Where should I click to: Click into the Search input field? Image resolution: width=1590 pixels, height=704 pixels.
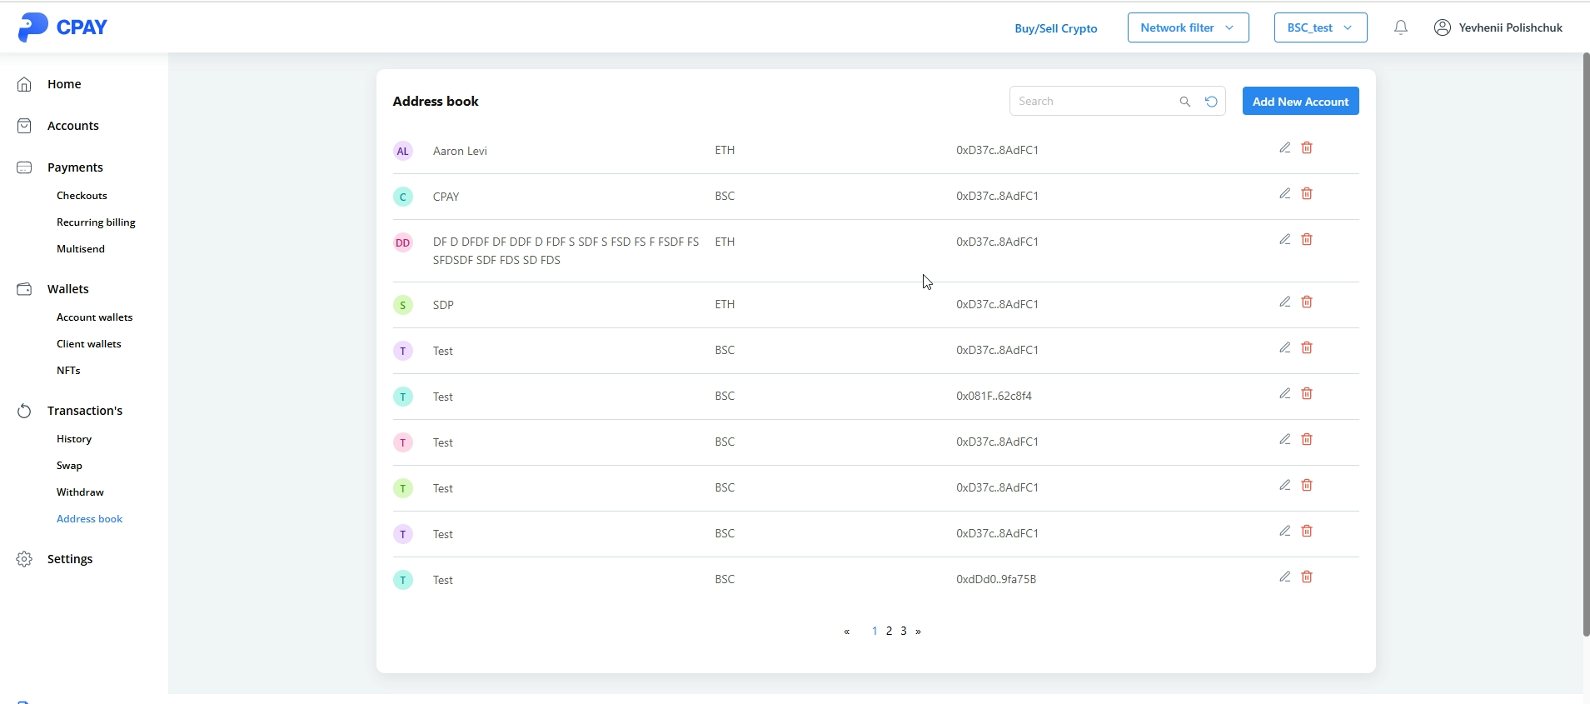(1091, 102)
